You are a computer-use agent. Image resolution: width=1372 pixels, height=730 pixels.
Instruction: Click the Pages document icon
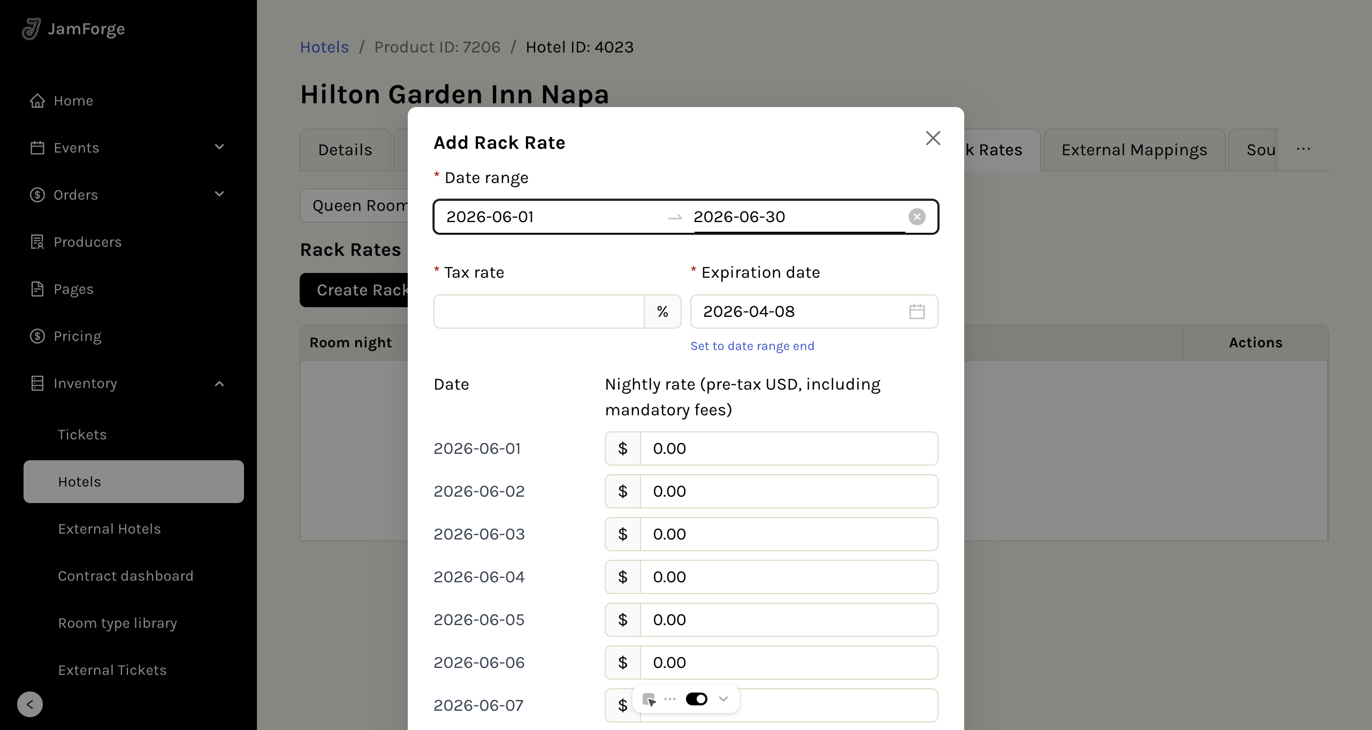coord(37,289)
